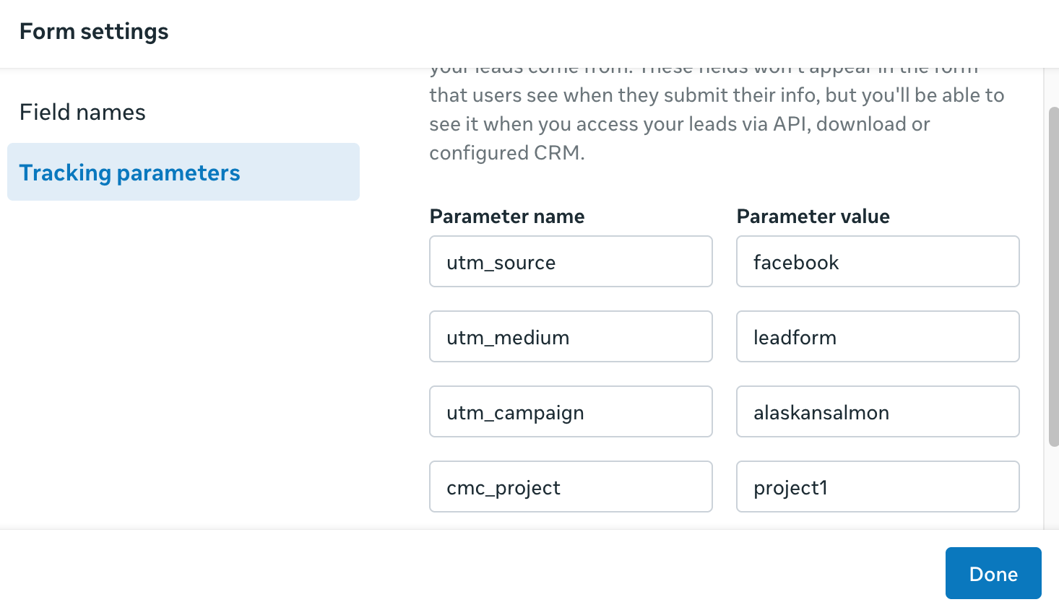
Task: Click the 'configured CRM.' text line
Action: [x=506, y=153]
